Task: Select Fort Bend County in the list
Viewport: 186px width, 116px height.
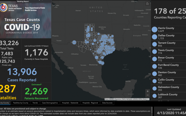Action: (x=168, y=66)
